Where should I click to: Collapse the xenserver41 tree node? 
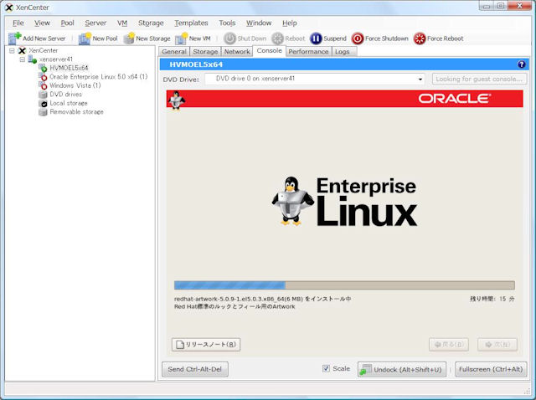(23, 59)
